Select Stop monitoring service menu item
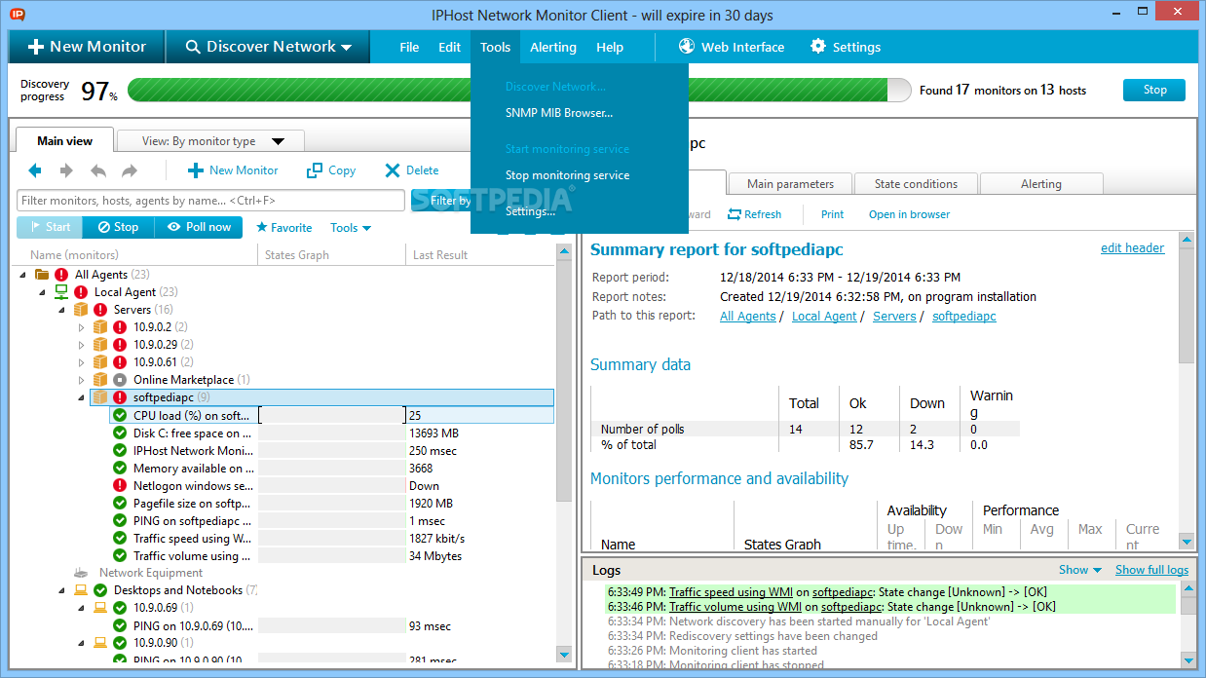Screen dimensions: 1206x678 pos(567,175)
